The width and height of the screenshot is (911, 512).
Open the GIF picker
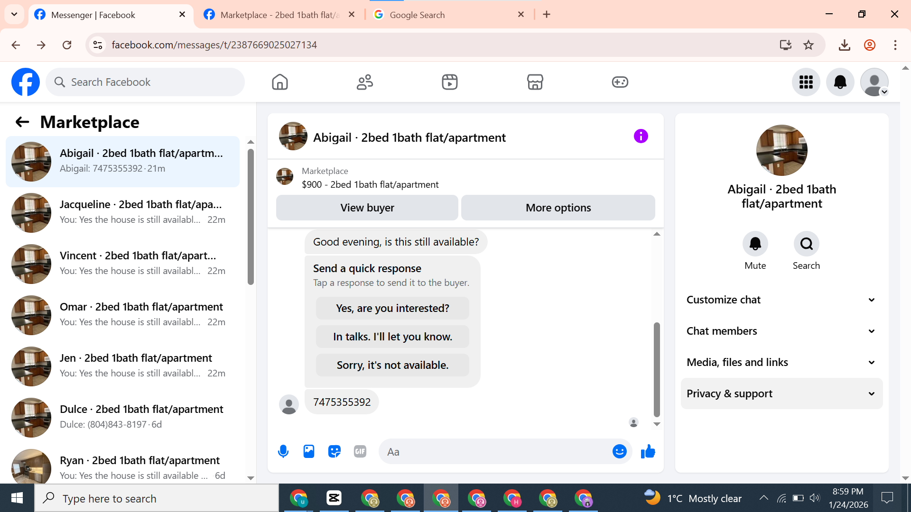360,451
